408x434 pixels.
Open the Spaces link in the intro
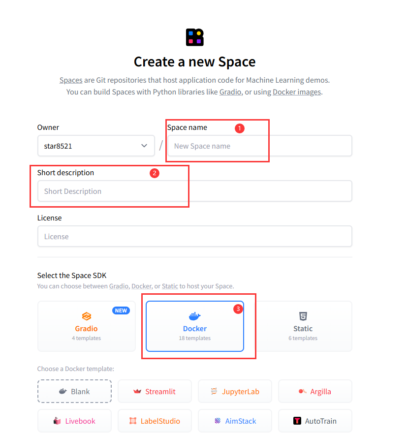[71, 80]
